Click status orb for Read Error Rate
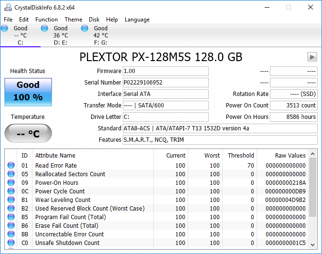 (11, 165)
